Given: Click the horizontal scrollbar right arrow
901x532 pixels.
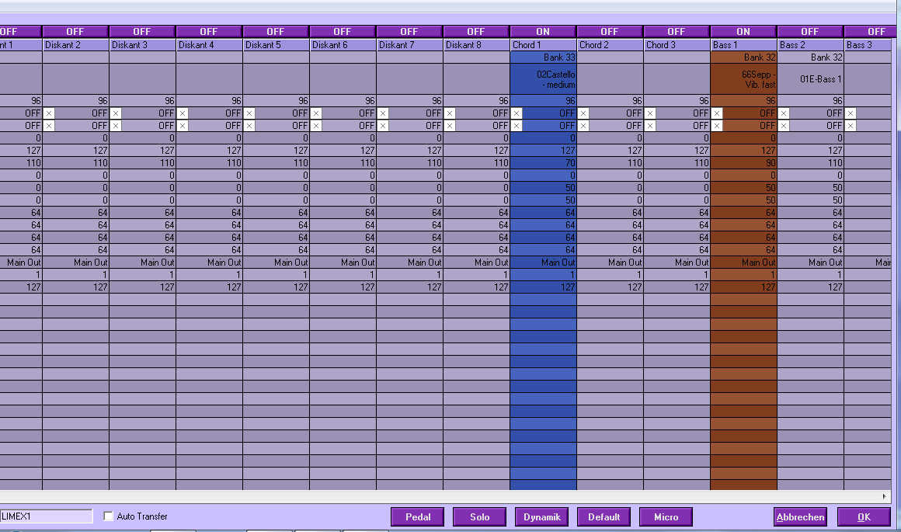Looking at the screenshot, I should (x=885, y=495).
